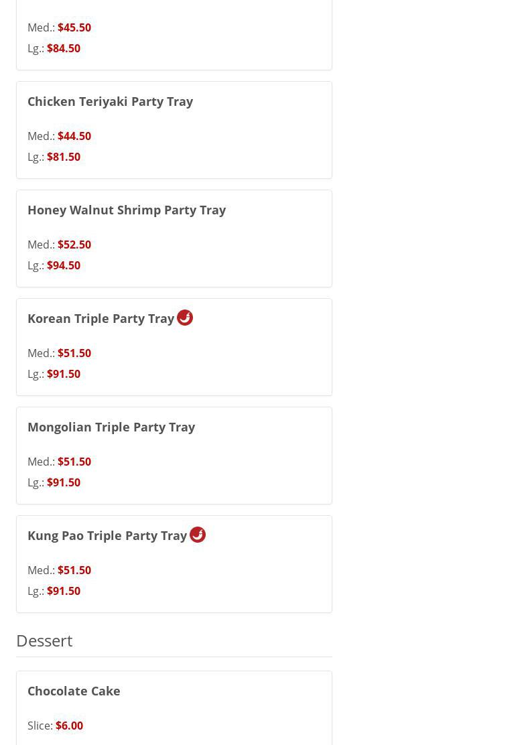The image size is (526, 745).
Task: Open the Korean Triple Party Tray item
Action: coord(101,318)
